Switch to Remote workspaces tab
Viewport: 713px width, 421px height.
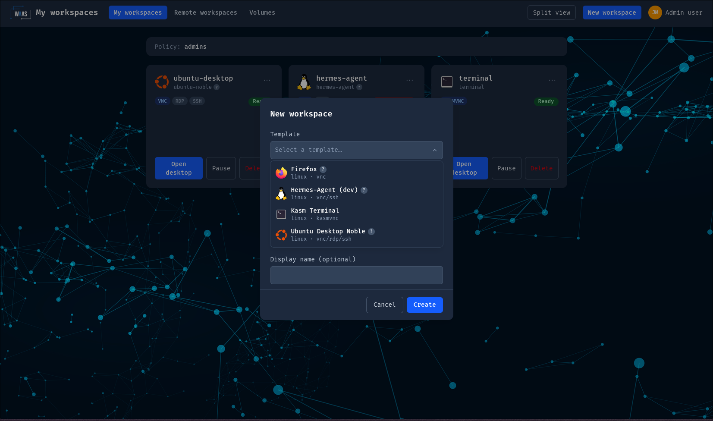[x=205, y=13]
